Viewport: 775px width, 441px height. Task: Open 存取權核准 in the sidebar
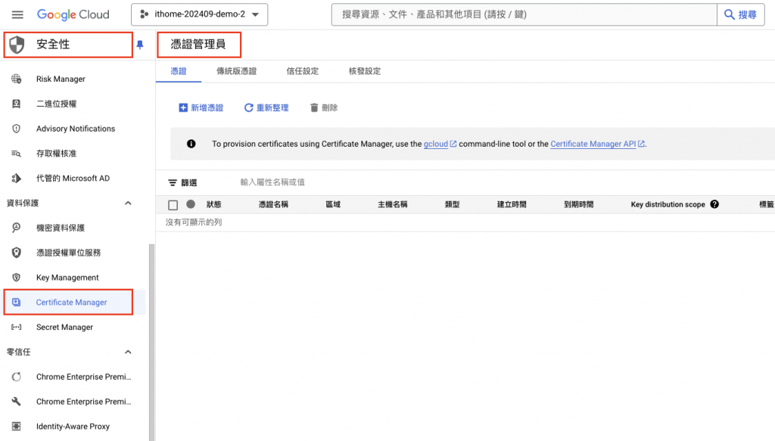pyautogui.click(x=56, y=154)
